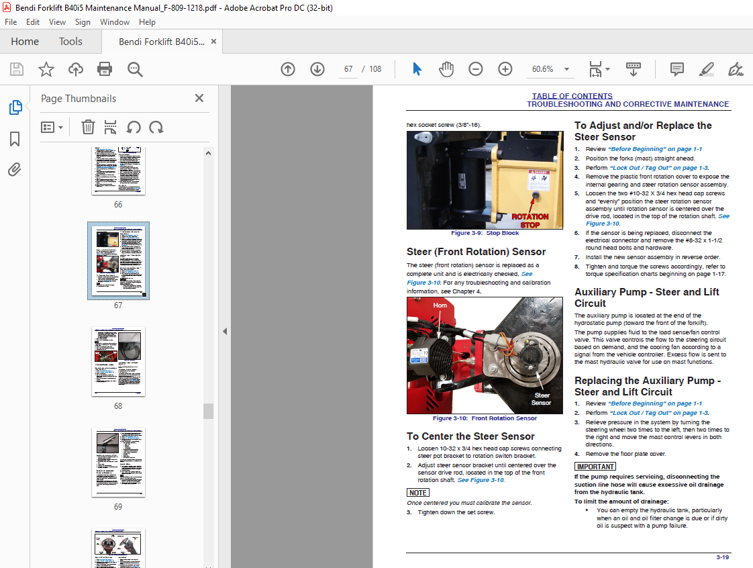The height and width of the screenshot is (568, 753).
Task: Open first "Before Beginning" on page 1-1 link
Action: [655, 149]
